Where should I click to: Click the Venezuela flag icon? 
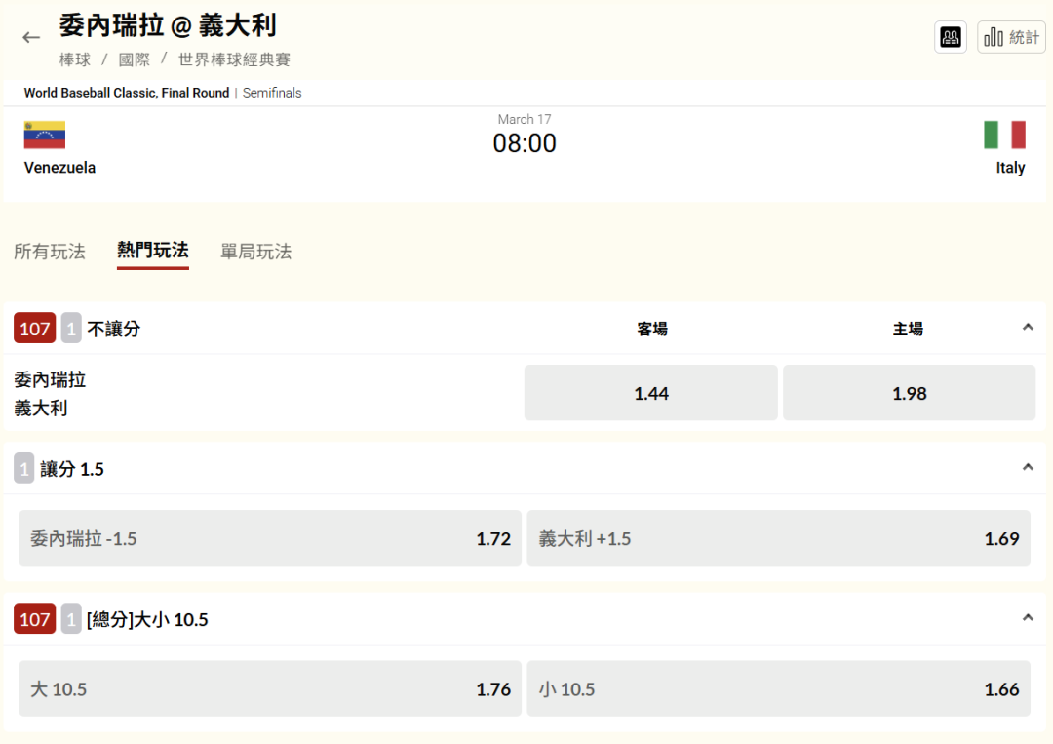pos(45,136)
